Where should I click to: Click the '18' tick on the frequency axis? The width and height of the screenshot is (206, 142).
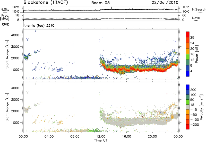click(x=17, y=15)
